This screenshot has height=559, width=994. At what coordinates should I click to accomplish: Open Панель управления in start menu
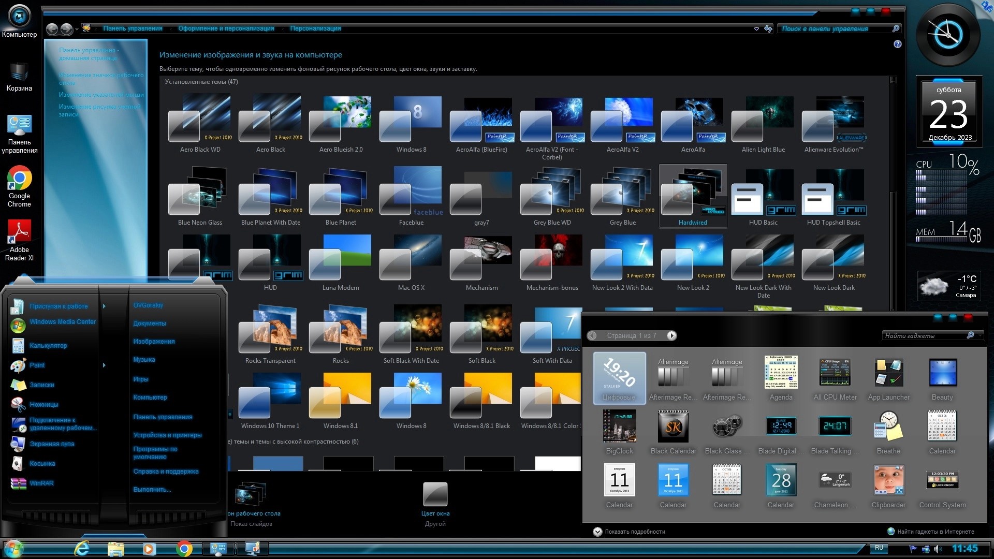[x=163, y=417]
